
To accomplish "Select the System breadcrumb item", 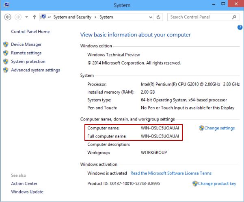I will click(106, 17).
